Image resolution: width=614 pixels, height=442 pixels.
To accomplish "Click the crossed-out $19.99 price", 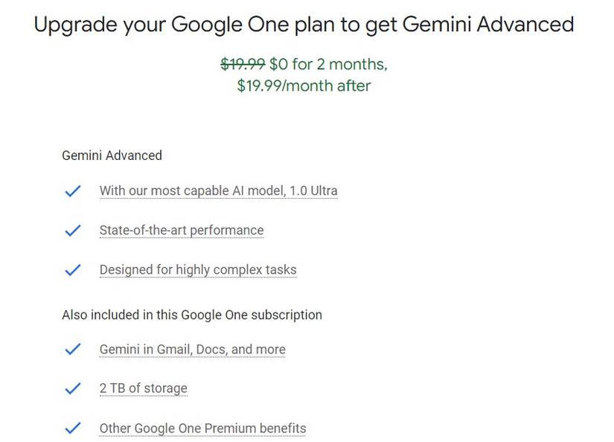I will [x=243, y=64].
